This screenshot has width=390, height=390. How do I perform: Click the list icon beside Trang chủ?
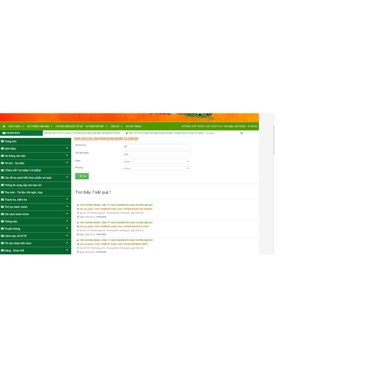coord(2,141)
